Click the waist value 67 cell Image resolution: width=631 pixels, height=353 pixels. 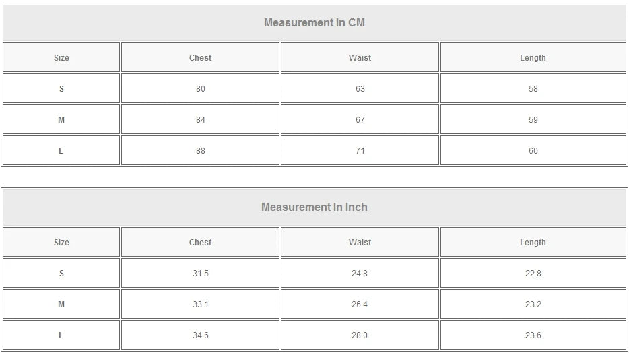(x=360, y=120)
